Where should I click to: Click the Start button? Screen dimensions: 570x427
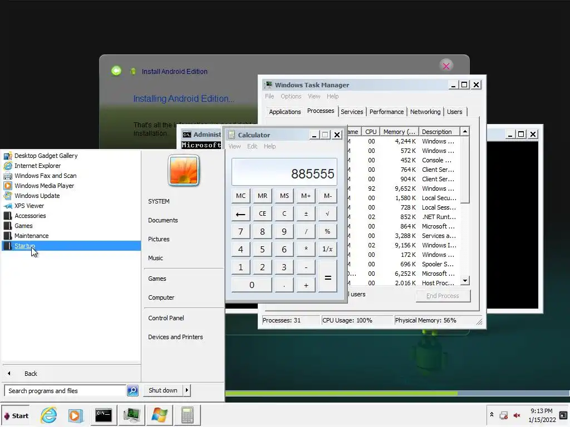tap(16, 416)
